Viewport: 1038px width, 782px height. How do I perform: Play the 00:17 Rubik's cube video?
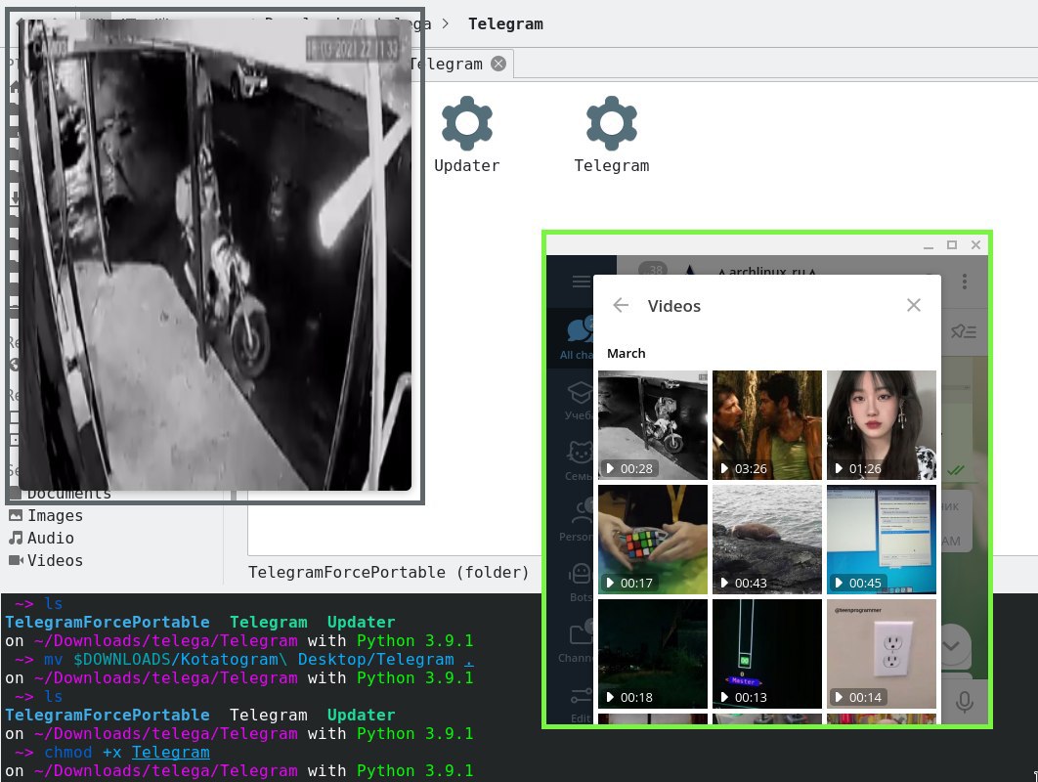pos(653,540)
